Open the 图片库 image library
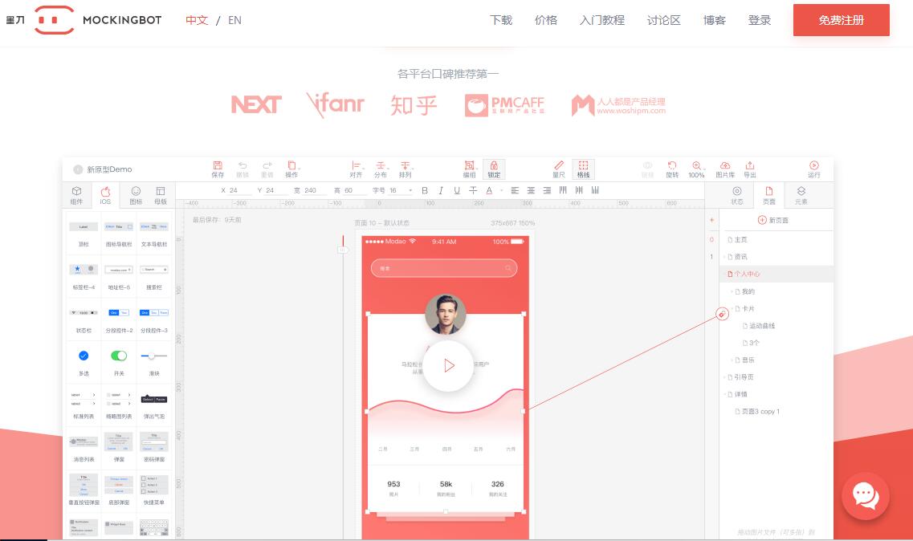Viewport: 913px width, 541px height. tap(724, 168)
